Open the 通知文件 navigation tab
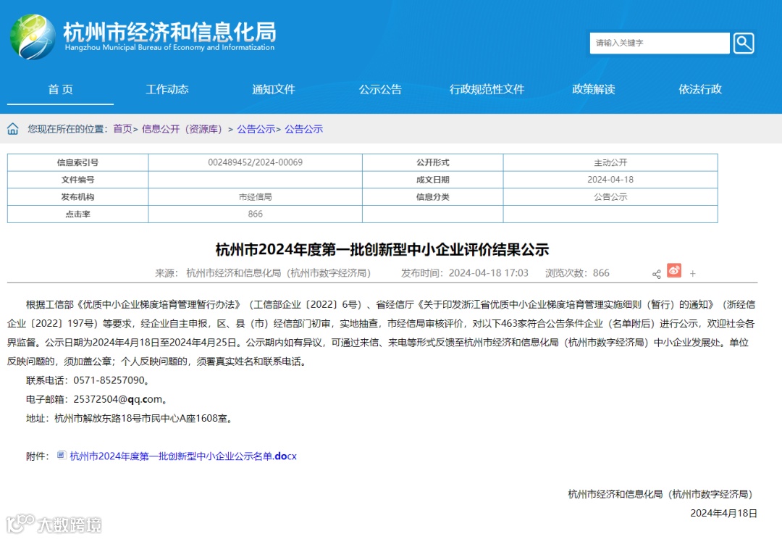Image resolution: width=782 pixels, height=539 pixels. coord(274,89)
